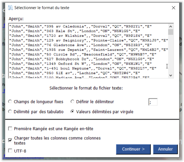Viewport: 184px width, 162px height.
Task: Choose Délimité par des tabulations
Action: [x=10, y=112]
